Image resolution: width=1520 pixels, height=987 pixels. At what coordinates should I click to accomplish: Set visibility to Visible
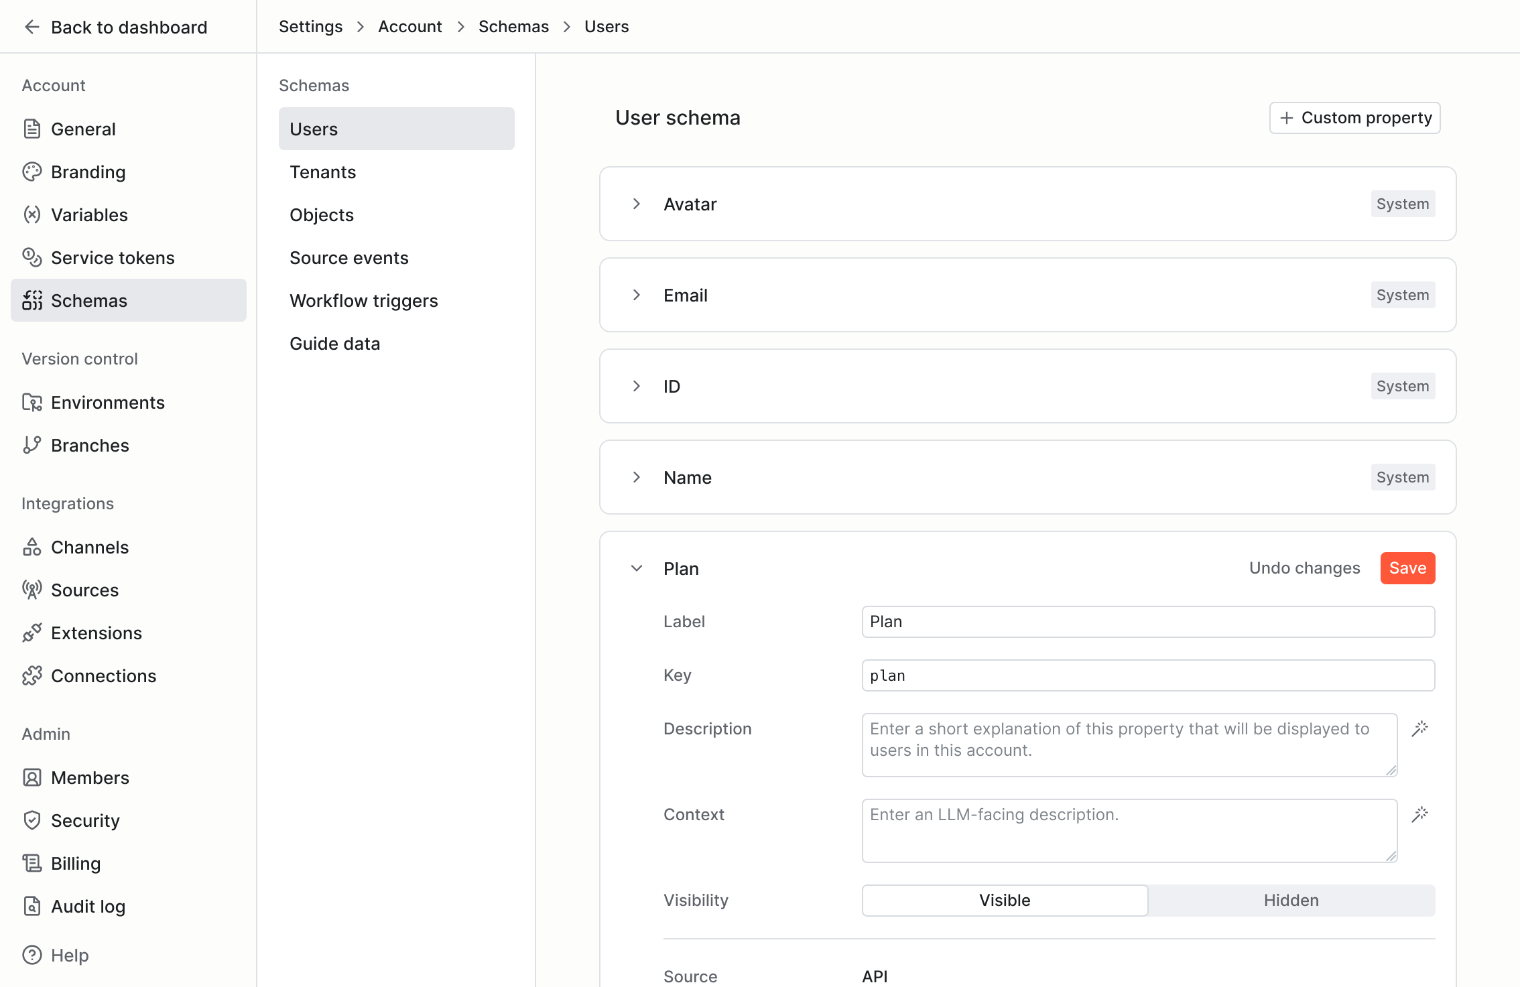(1004, 900)
